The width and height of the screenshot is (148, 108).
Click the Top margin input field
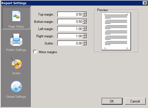(70, 14)
